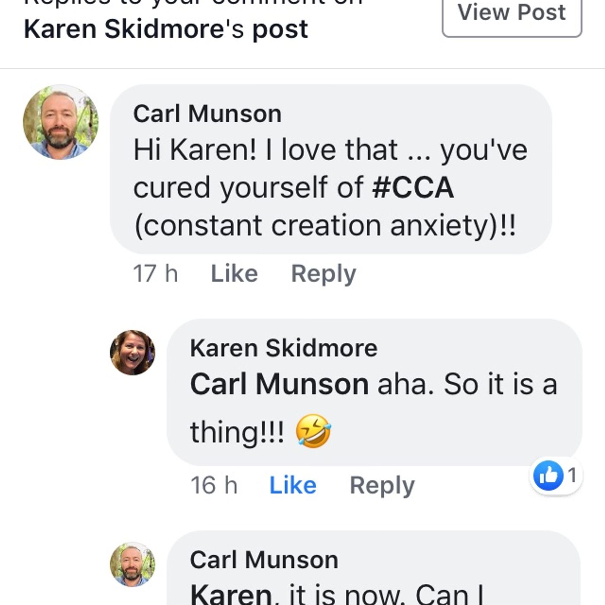Image resolution: width=605 pixels, height=605 pixels.
Task: Open the tagged Carl Munson mention
Action: 279,384
